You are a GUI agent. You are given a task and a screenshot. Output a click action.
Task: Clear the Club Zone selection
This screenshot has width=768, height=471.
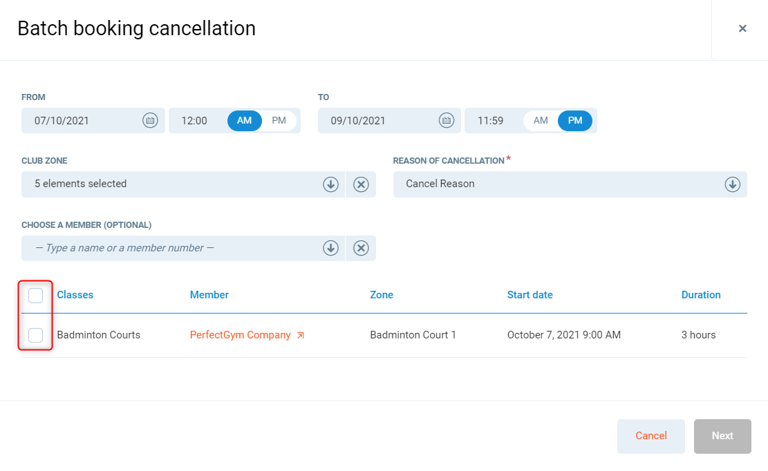361,184
